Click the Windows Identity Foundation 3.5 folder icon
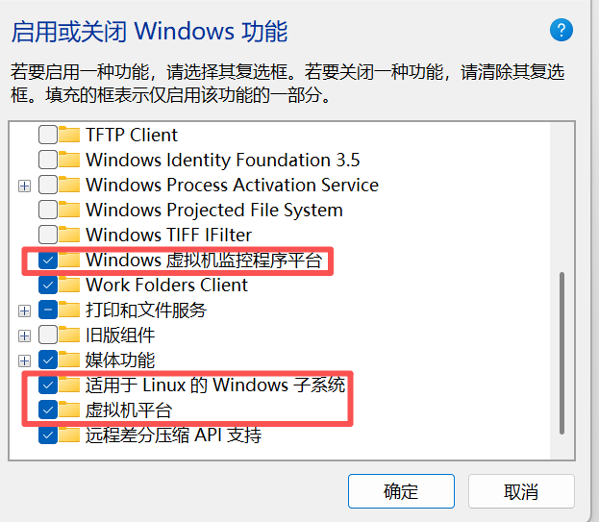The width and height of the screenshot is (599, 522). coord(69,160)
